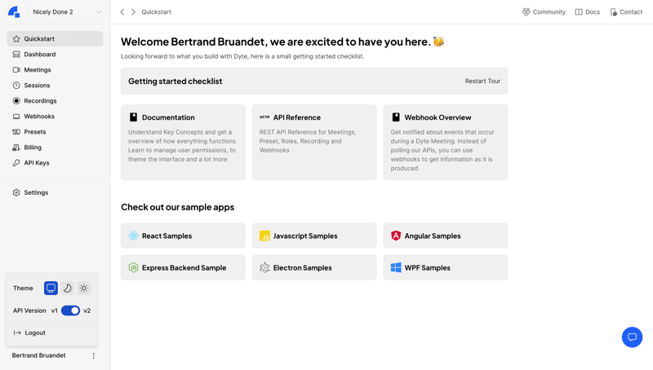The image size is (653, 370).
Task: Click the Dyte logo icon
Action: (14, 12)
